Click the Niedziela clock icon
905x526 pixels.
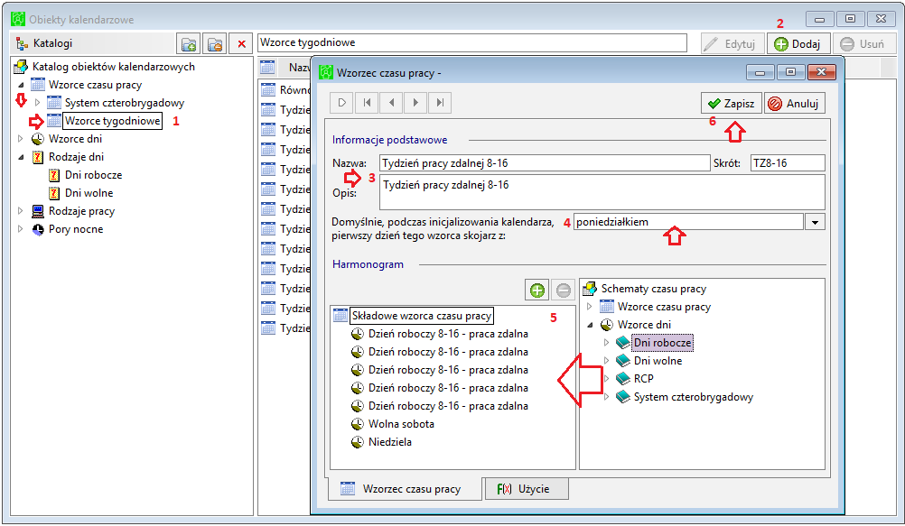coord(358,442)
